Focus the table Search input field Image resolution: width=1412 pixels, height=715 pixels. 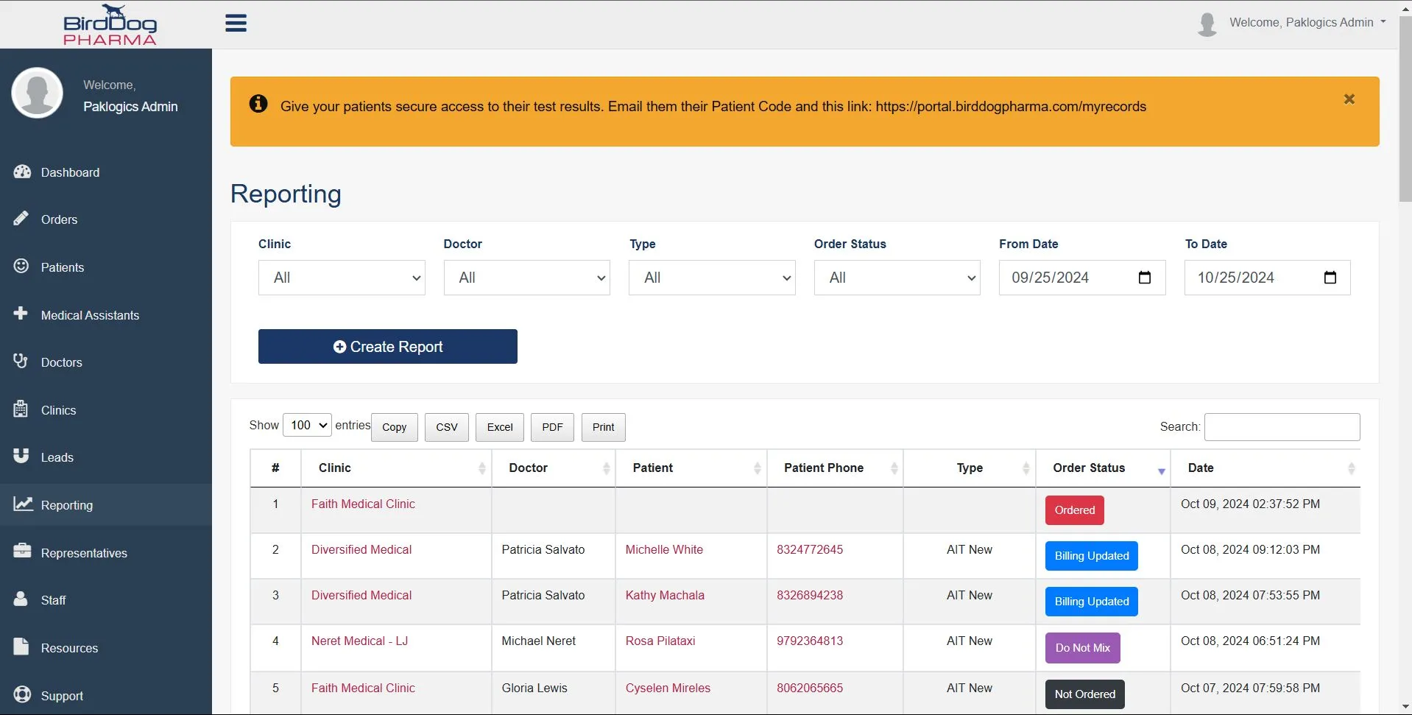click(1281, 427)
